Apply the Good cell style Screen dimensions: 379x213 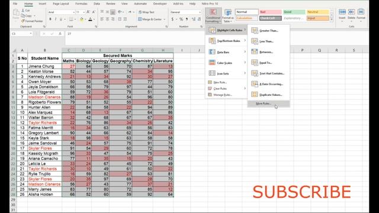294,12
